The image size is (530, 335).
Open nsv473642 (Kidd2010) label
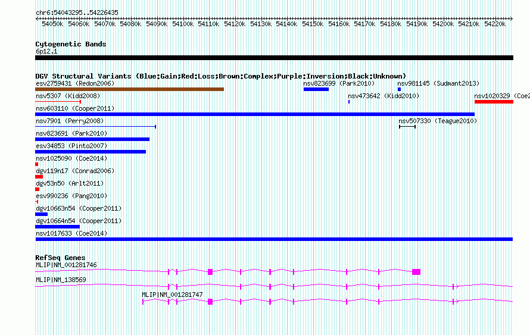pyautogui.click(x=384, y=96)
